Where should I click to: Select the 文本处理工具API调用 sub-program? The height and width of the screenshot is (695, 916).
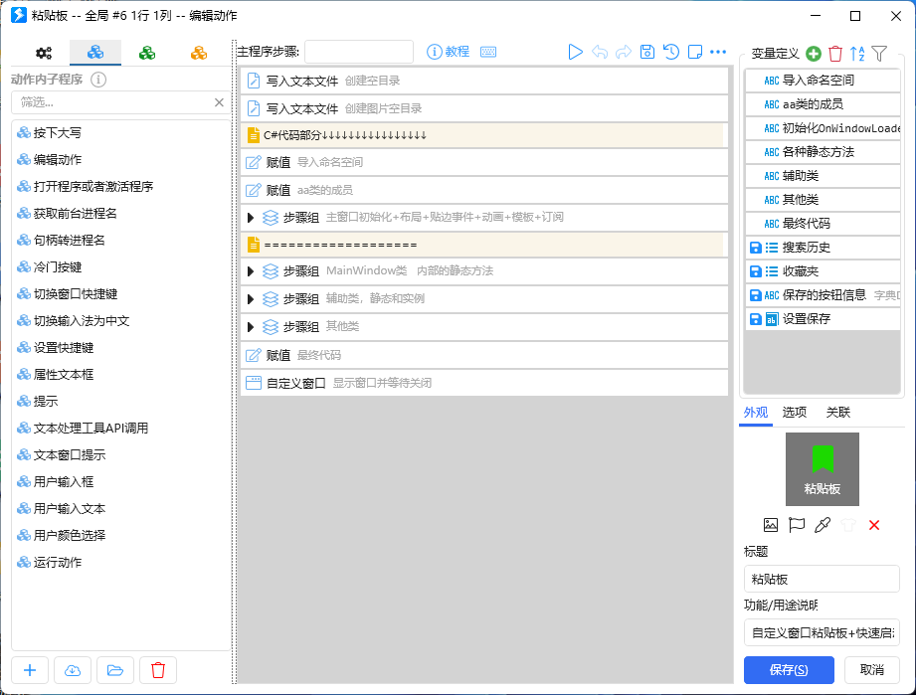point(120,429)
